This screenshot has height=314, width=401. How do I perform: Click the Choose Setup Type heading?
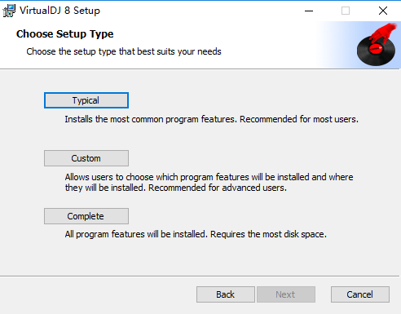(x=65, y=34)
